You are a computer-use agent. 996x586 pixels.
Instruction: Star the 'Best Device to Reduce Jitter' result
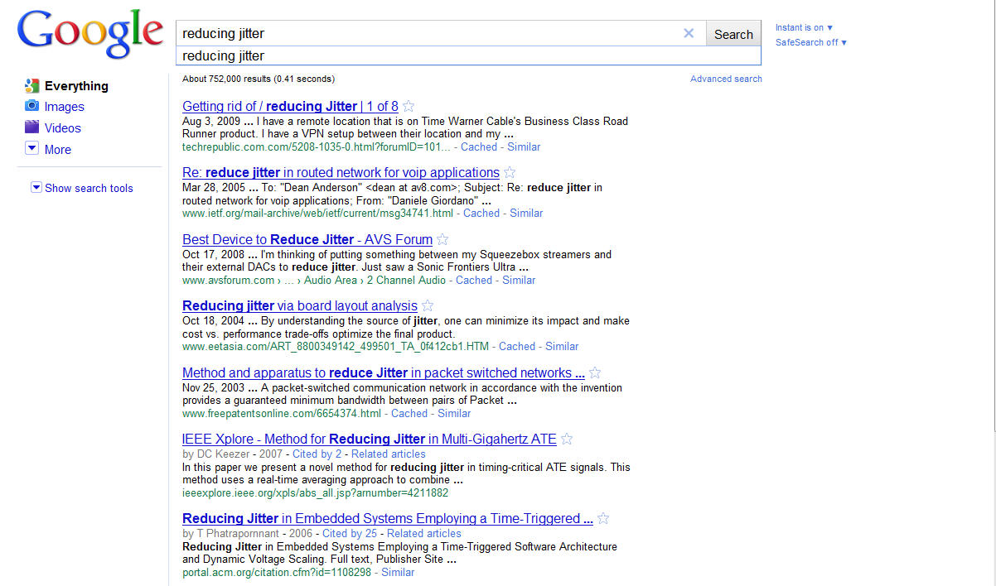(442, 239)
